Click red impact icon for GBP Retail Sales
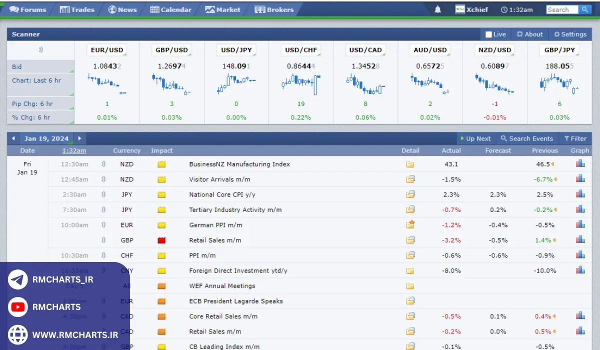 (x=161, y=240)
